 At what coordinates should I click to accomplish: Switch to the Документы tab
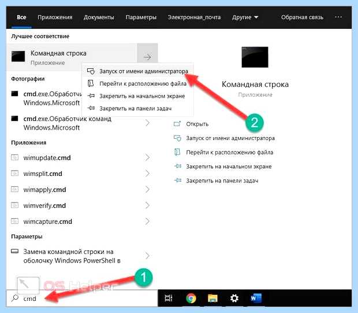click(x=99, y=17)
